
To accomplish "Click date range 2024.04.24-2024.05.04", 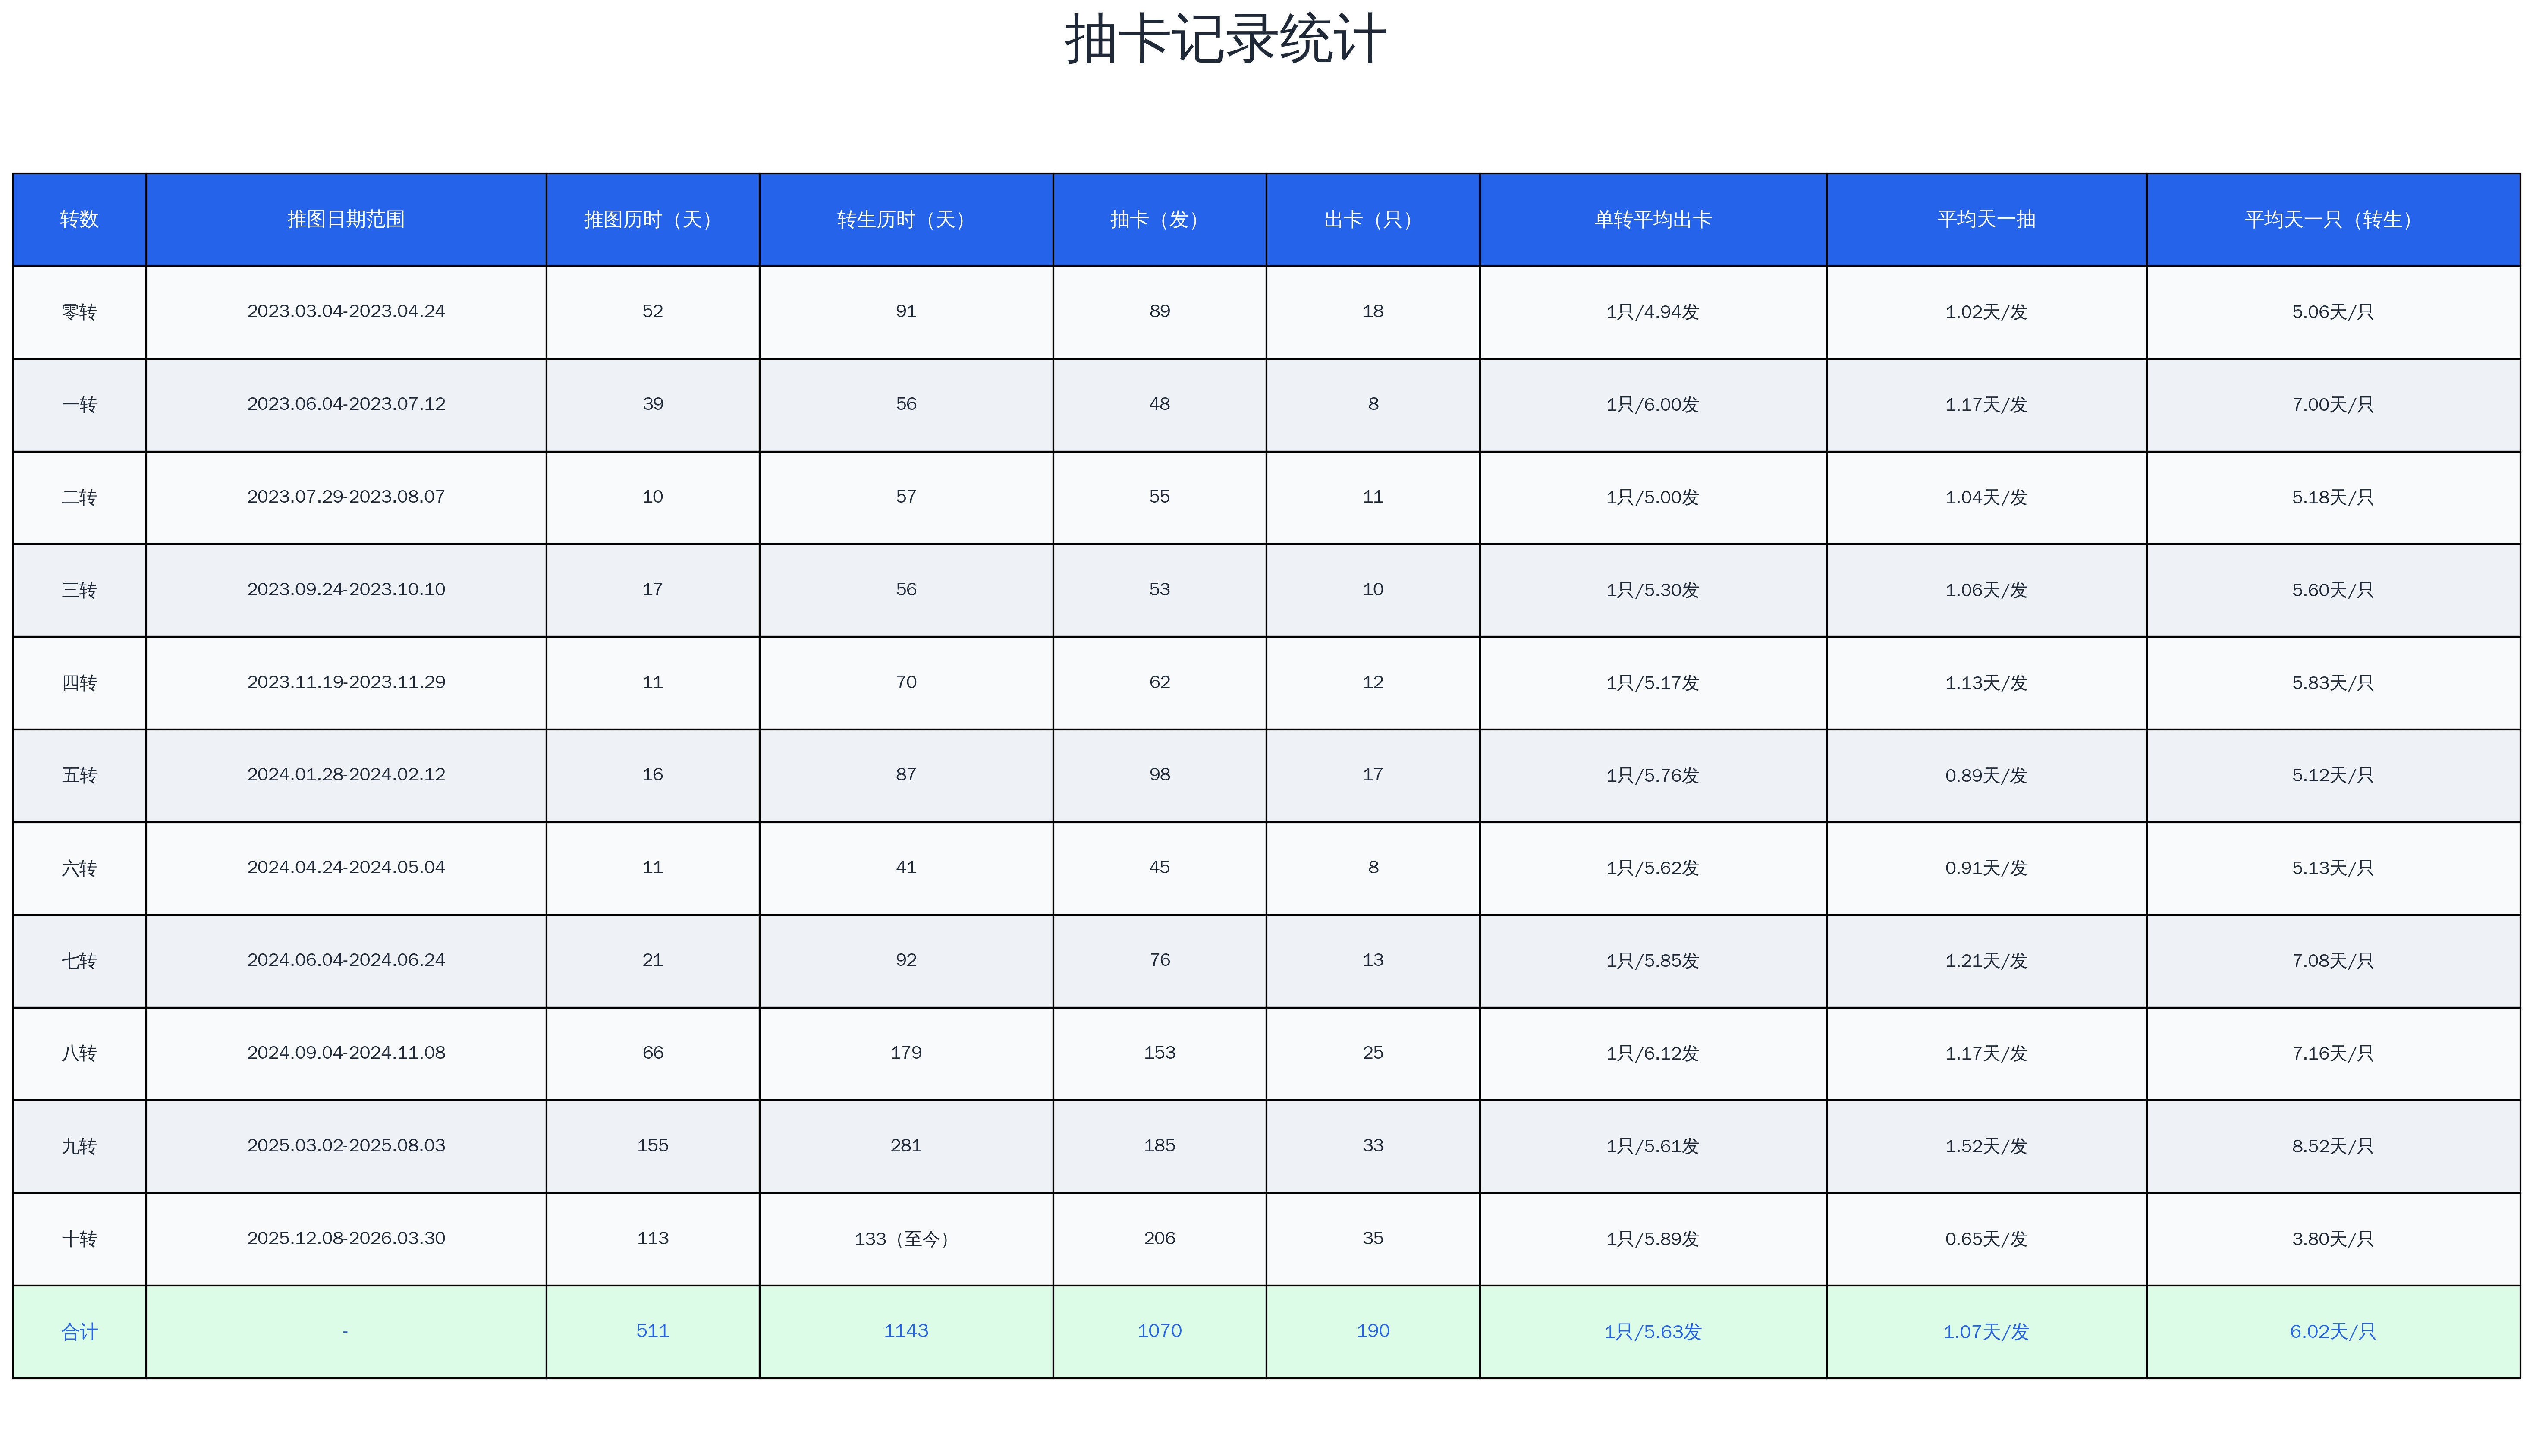I will tap(346, 868).
